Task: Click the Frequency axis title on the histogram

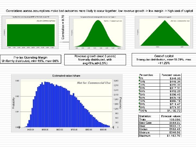Action: pos(120,103)
